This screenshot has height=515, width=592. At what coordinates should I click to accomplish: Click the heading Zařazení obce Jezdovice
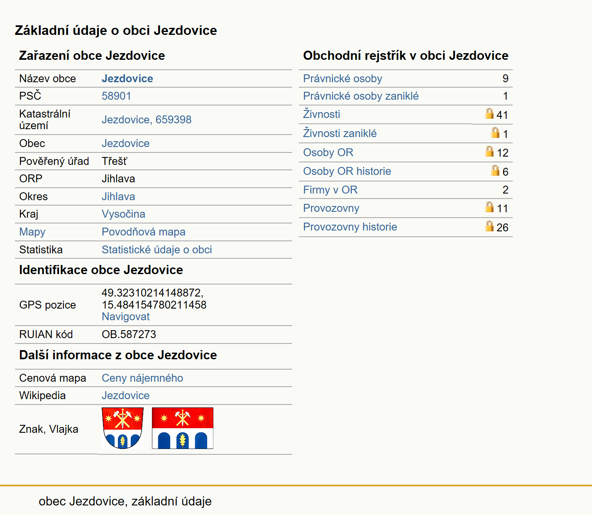click(92, 56)
